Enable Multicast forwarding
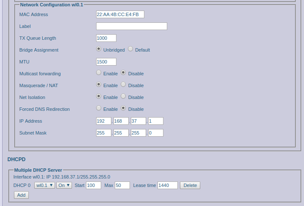304x206 pixels. [x=99, y=73]
